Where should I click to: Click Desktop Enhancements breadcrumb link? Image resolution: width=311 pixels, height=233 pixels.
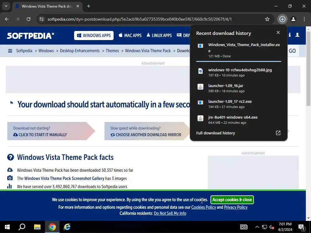[80, 51]
